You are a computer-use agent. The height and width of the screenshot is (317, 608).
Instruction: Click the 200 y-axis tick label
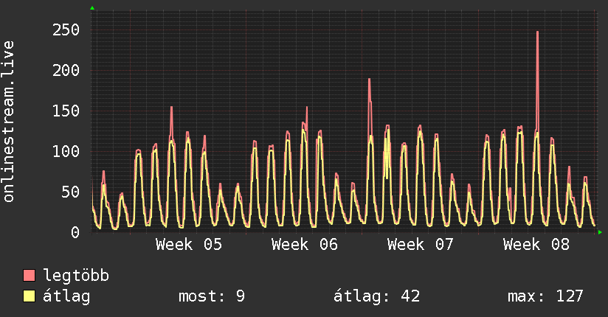66,71
